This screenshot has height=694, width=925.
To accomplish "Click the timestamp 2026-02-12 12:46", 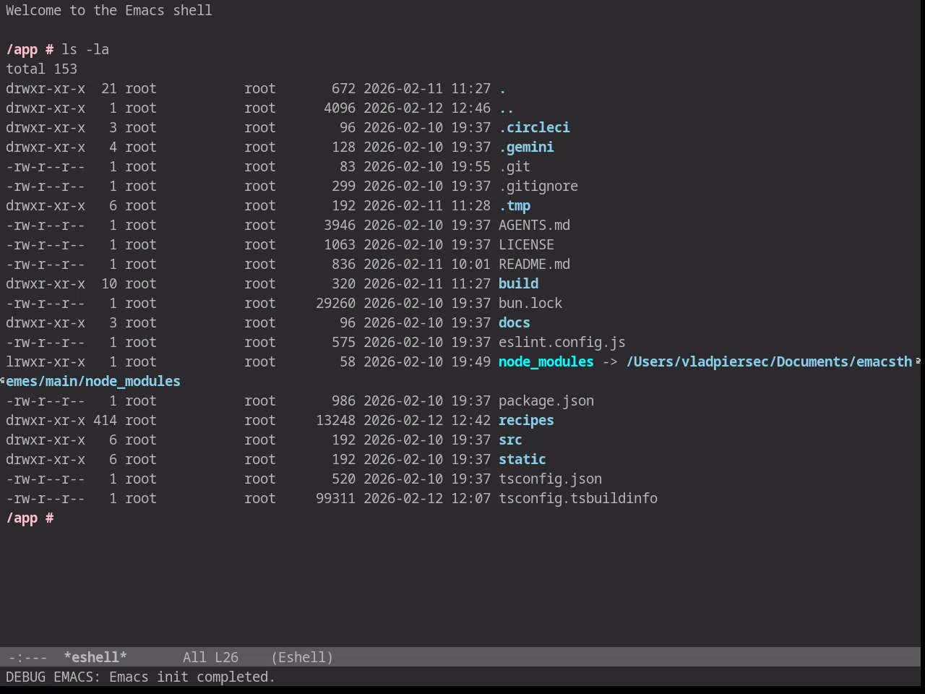I will [x=427, y=108].
